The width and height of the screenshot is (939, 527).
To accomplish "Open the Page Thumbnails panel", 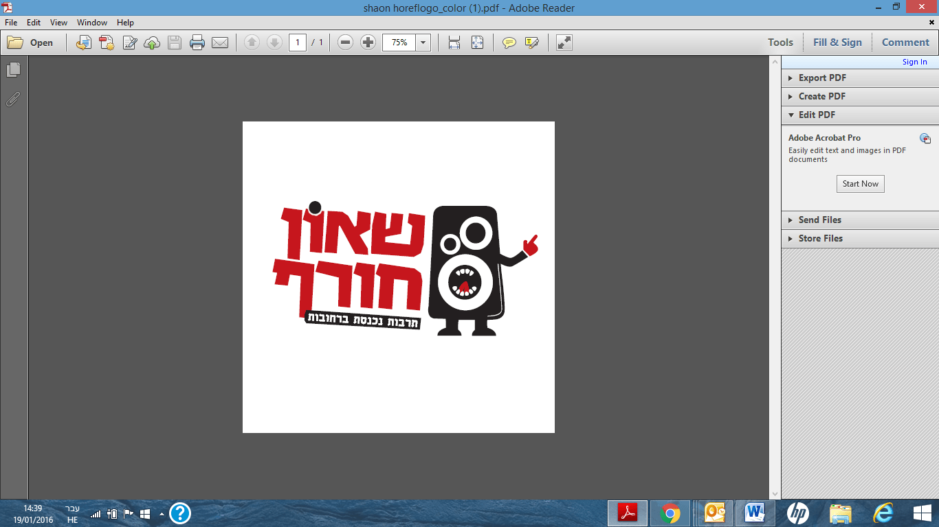I will click(14, 70).
